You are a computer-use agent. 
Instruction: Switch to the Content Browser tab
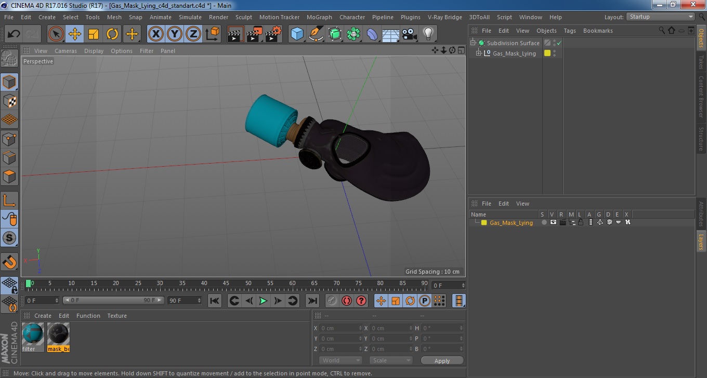[701, 97]
